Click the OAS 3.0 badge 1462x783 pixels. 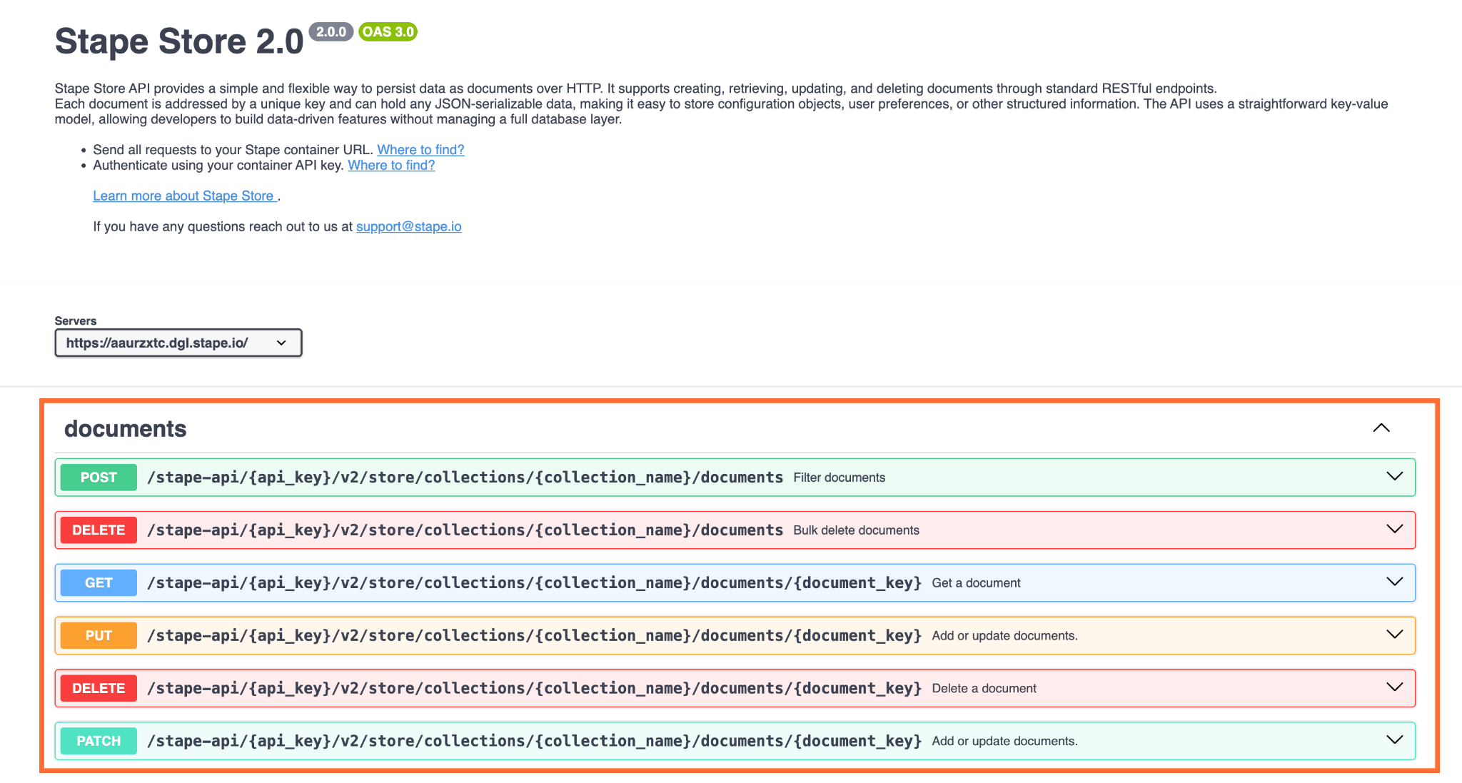pos(388,32)
